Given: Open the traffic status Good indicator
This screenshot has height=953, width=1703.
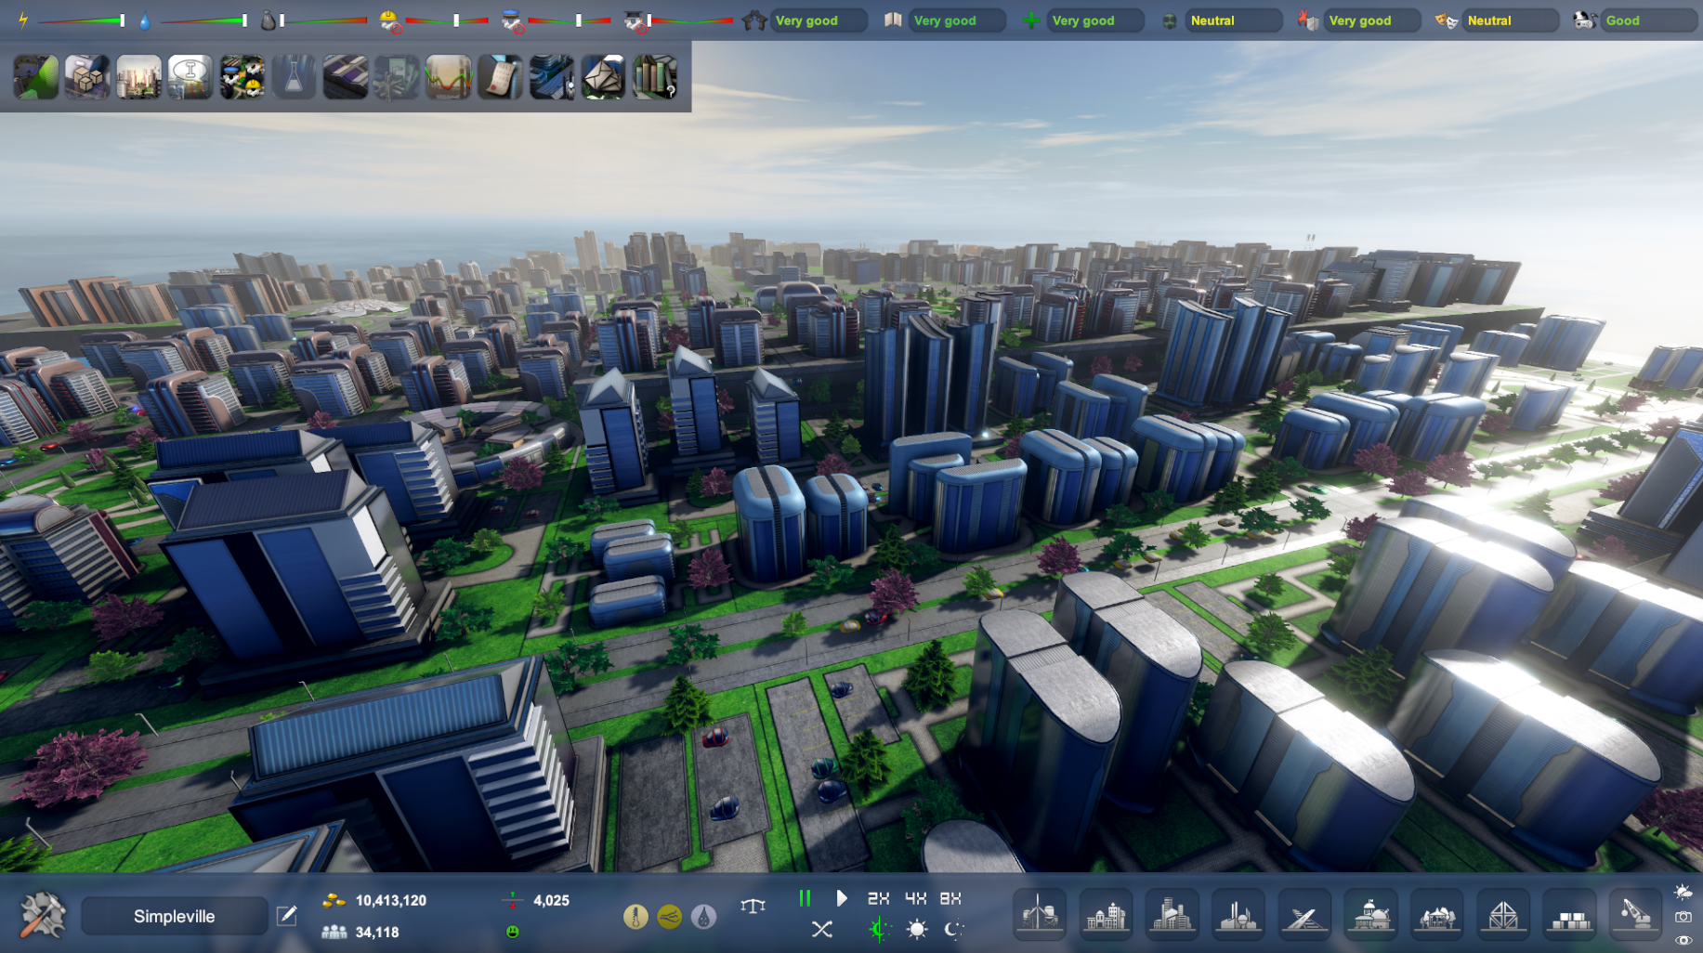Looking at the screenshot, I should [x=1649, y=20].
